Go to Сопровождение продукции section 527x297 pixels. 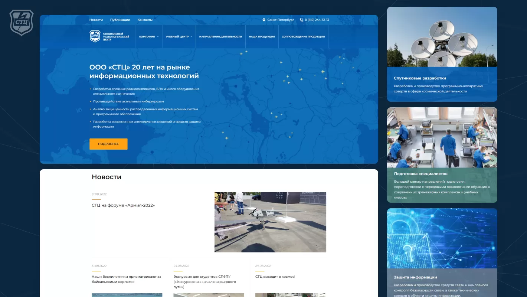303,37
